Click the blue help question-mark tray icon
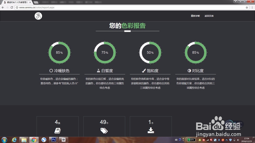Image resolution: width=255 pixels, height=143 pixels. [180, 139]
